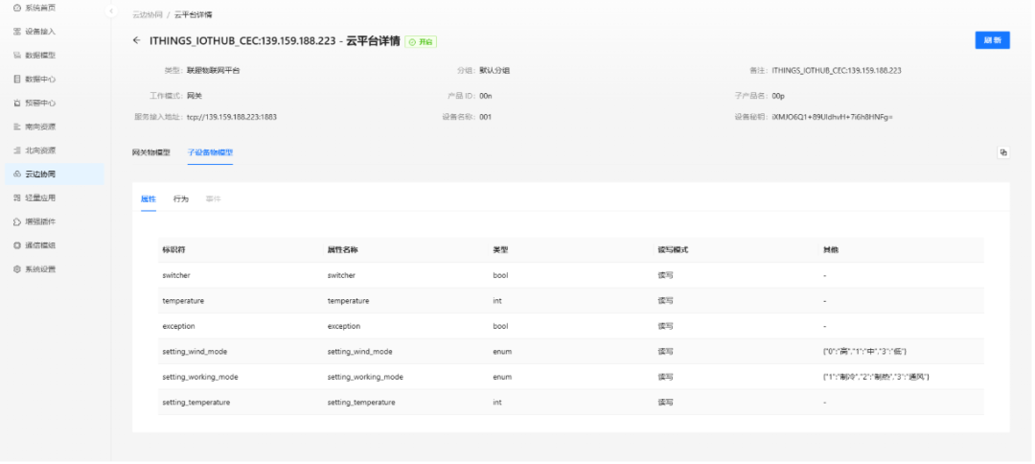Viewport: 1035px width, 464px height.
Task: Click the green 开启 status badge
Action: coord(421,41)
